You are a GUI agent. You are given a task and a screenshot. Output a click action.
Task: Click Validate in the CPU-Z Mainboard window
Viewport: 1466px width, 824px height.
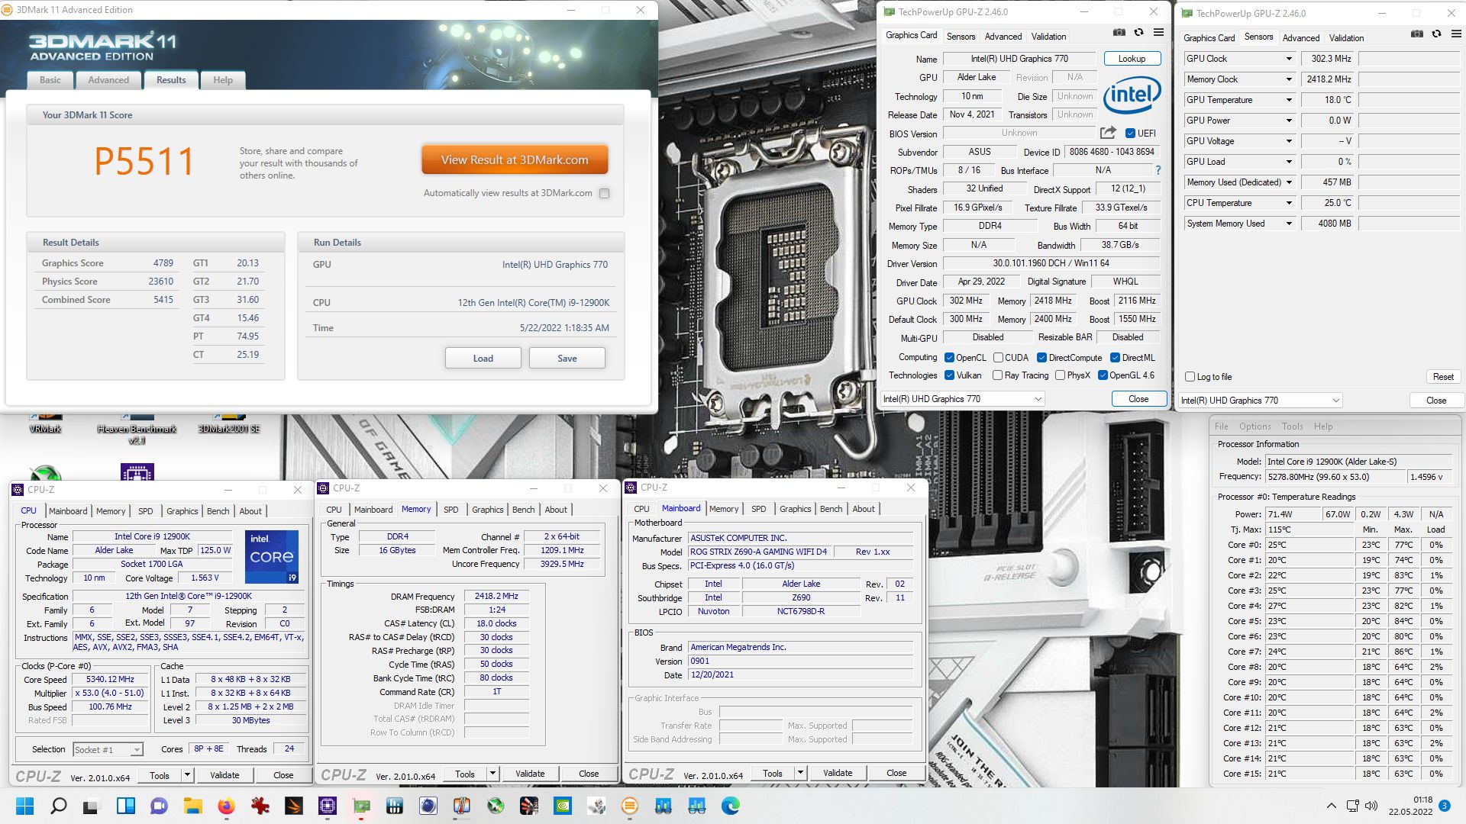click(x=838, y=773)
